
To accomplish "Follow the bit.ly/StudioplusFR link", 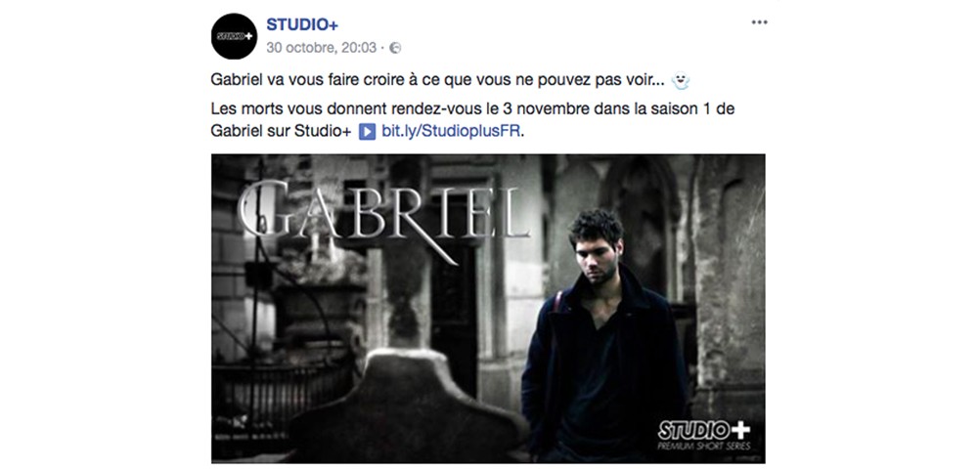I will (x=450, y=132).
